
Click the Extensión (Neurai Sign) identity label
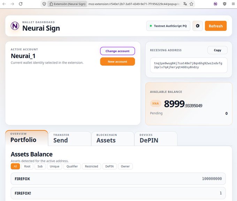(67, 4)
